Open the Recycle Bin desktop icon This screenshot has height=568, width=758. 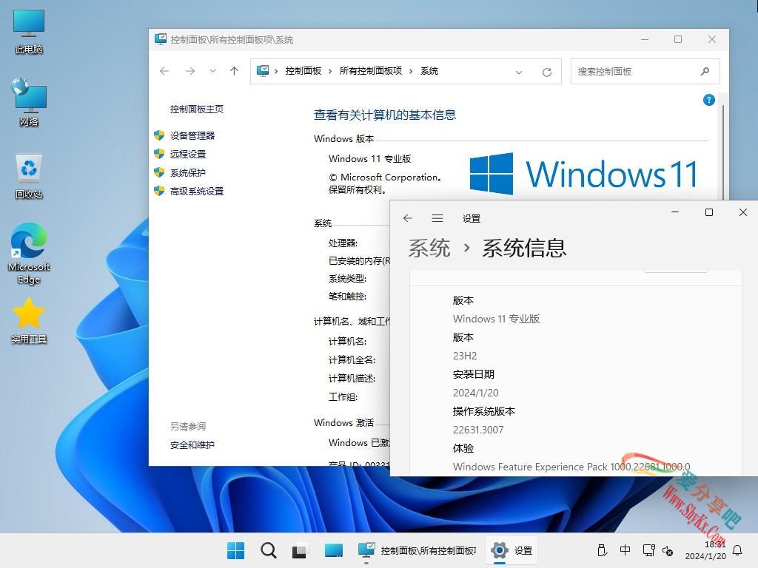(x=29, y=176)
